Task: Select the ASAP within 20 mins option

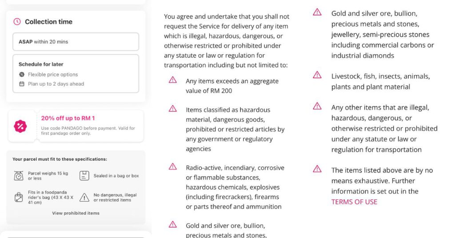Action: pyautogui.click(x=76, y=42)
